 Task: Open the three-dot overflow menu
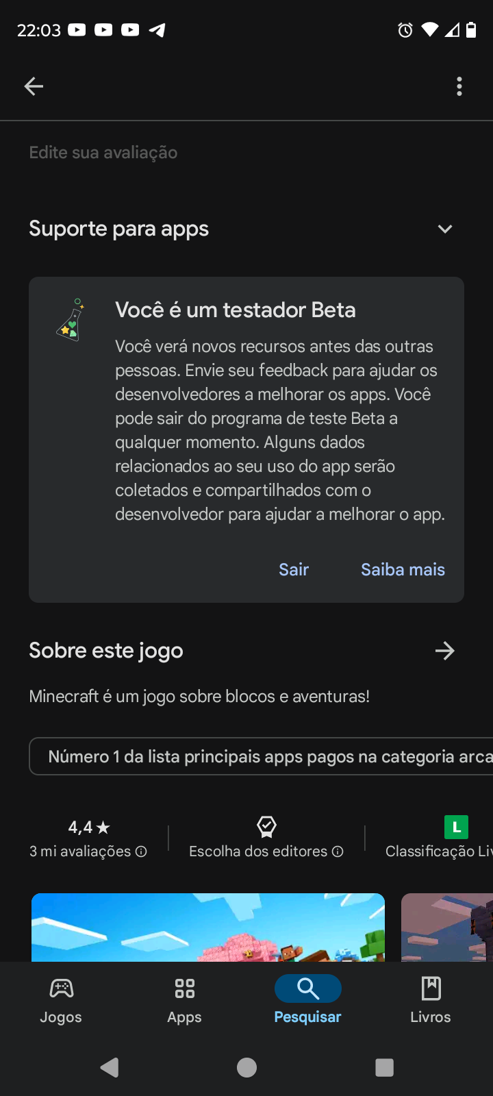pyautogui.click(x=459, y=86)
